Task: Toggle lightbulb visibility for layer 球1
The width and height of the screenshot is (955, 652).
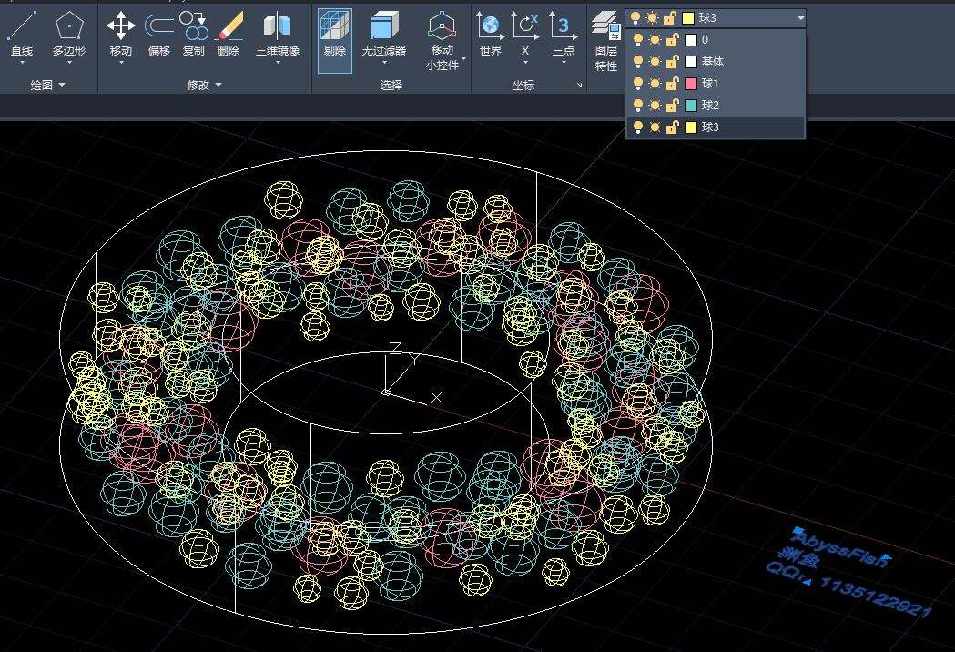Action: [637, 84]
